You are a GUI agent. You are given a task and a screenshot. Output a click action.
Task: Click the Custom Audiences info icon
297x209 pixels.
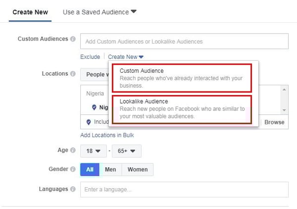click(73, 39)
